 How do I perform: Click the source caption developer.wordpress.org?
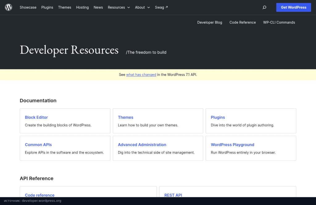[x=33, y=201]
